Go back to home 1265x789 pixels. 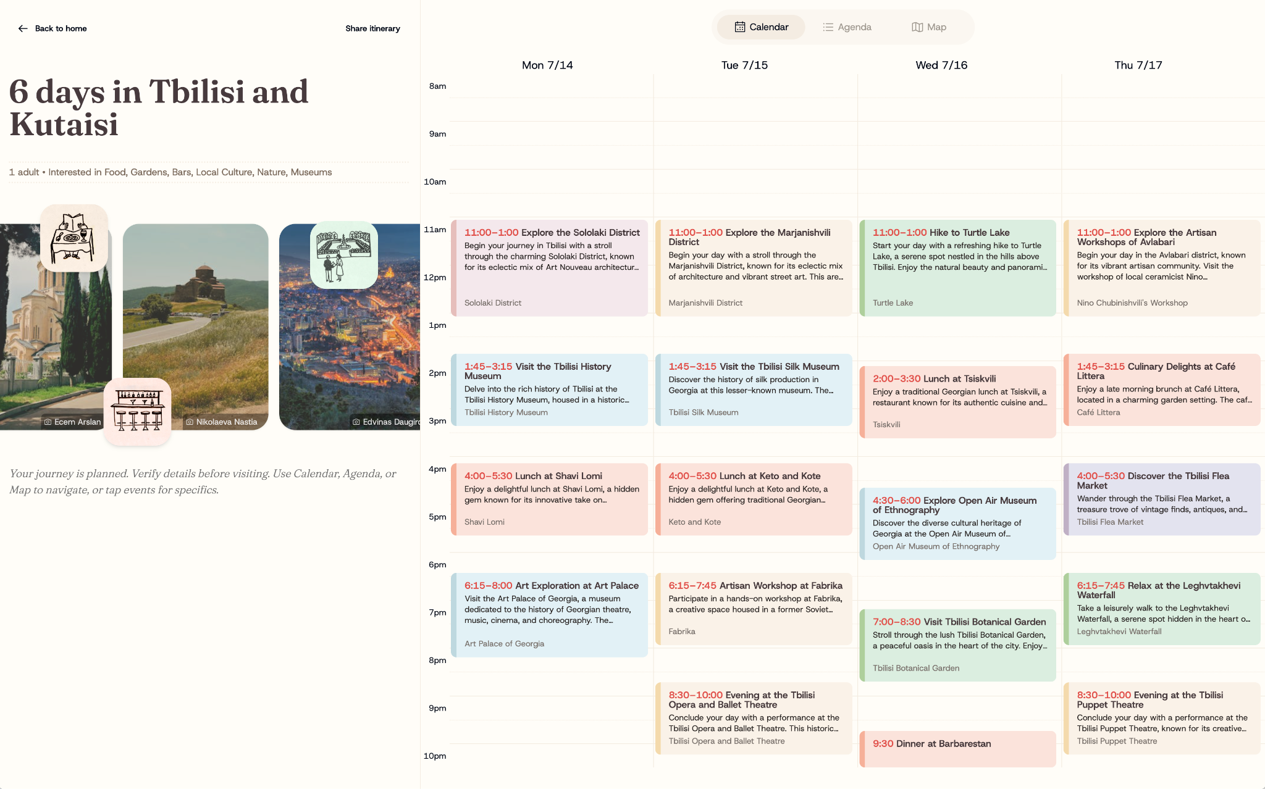click(53, 28)
